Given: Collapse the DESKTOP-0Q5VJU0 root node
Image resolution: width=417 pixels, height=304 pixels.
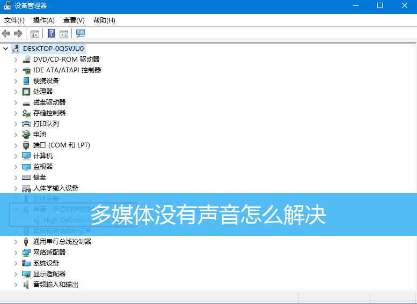Looking at the screenshot, I should click(6, 49).
